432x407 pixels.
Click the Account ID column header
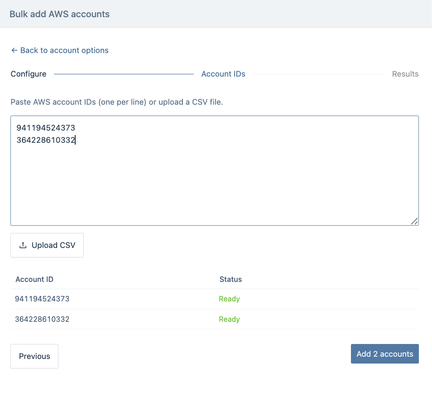[x=34, y=279]
